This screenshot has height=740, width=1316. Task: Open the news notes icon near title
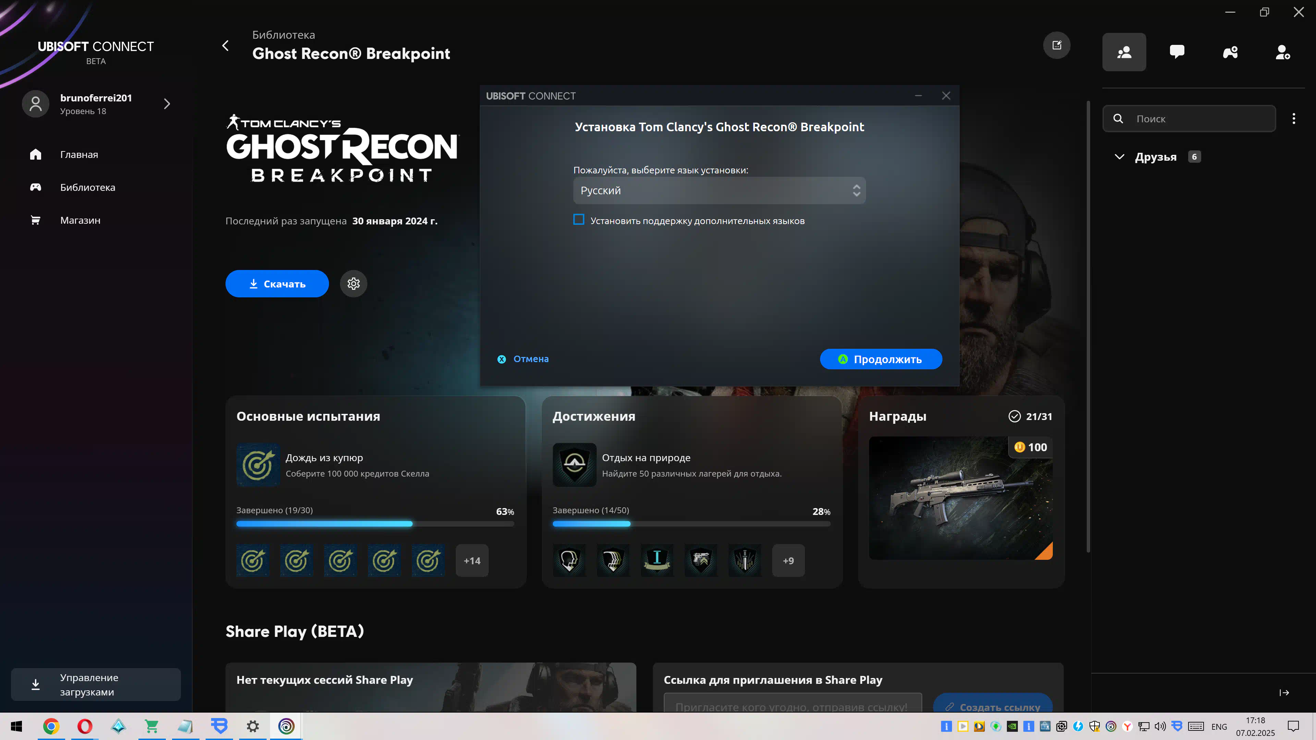pyautogui.click(x=1057, y=46)
